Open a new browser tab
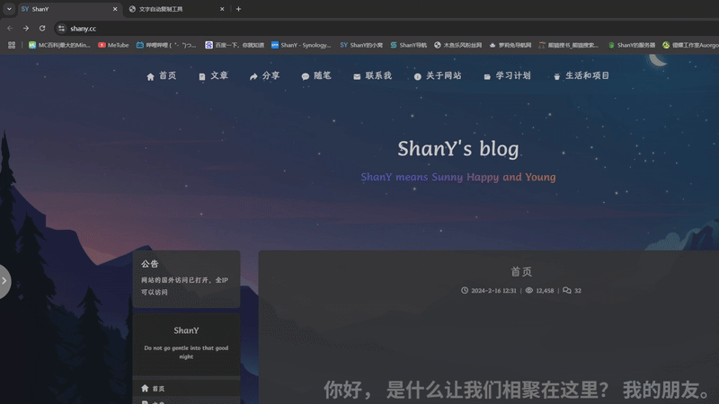 [x=238, y=9]
